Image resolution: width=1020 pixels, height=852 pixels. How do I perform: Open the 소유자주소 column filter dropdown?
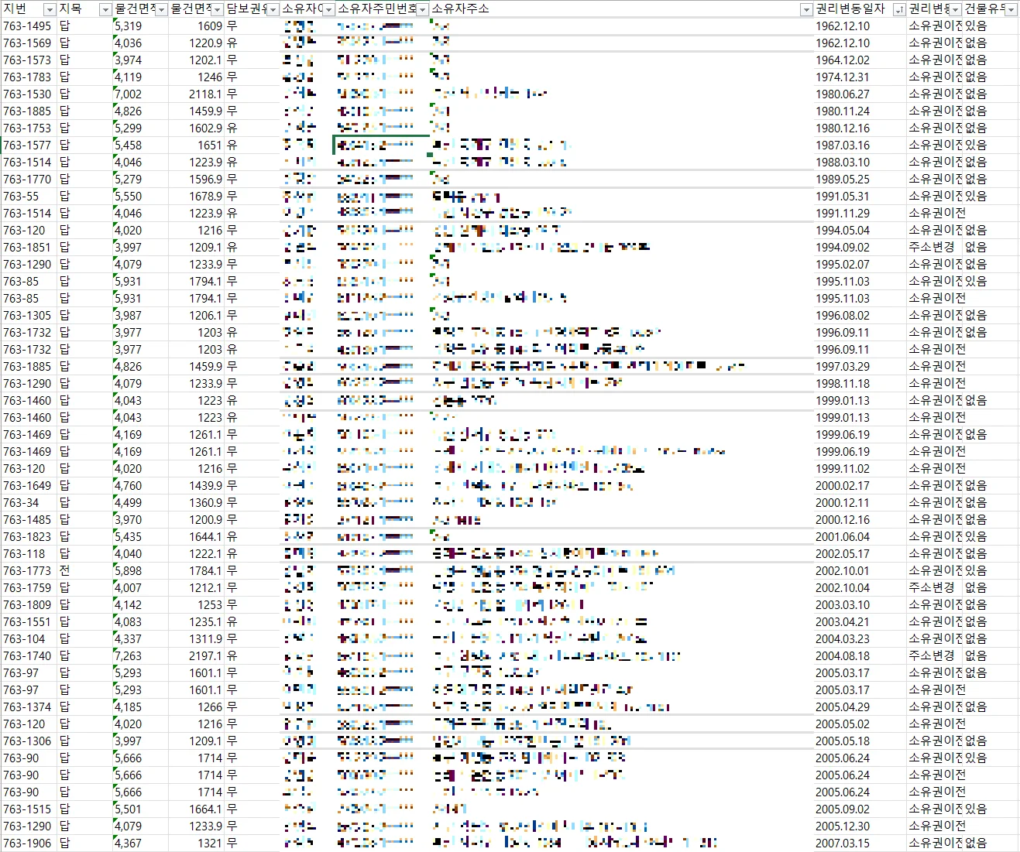coord(806,9)
